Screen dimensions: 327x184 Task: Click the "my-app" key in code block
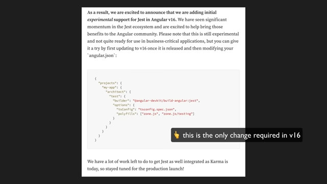point(109,87)
